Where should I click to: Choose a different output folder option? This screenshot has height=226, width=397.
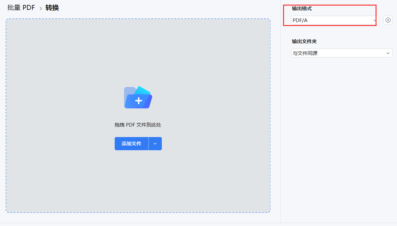pos(342,53)
